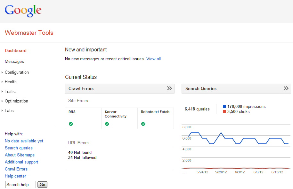
Task: Open the Search Queries panel header
Action: (x=236, y=88)
